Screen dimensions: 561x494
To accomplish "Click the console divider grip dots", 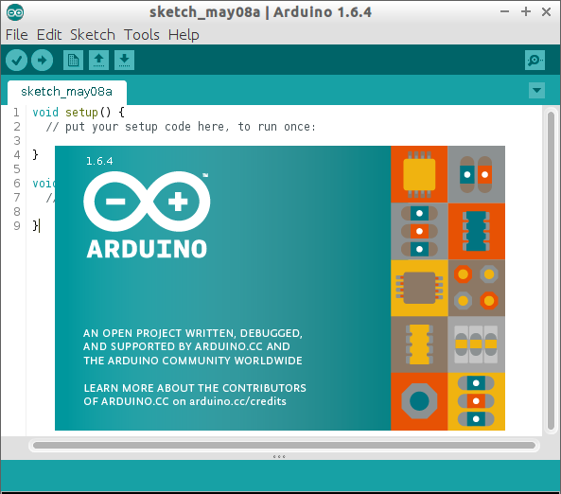I will 279,456.
